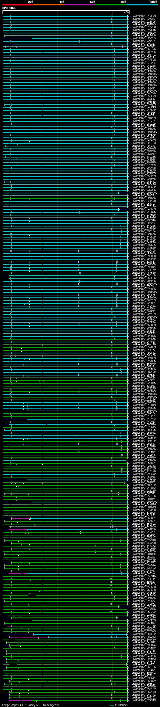
Task: Select hit UniRef100_C1BLK6
Action: [143, 60]
